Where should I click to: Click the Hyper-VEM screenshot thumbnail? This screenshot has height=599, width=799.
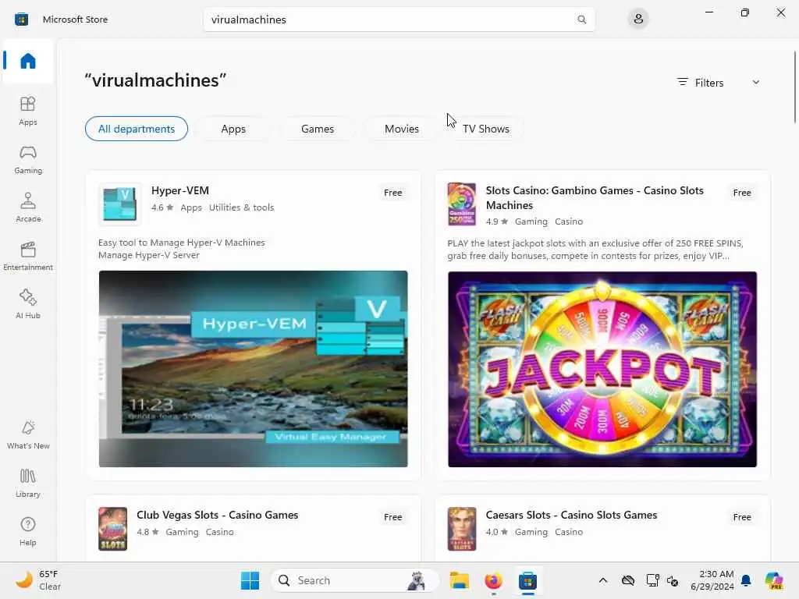coord(254,369)
